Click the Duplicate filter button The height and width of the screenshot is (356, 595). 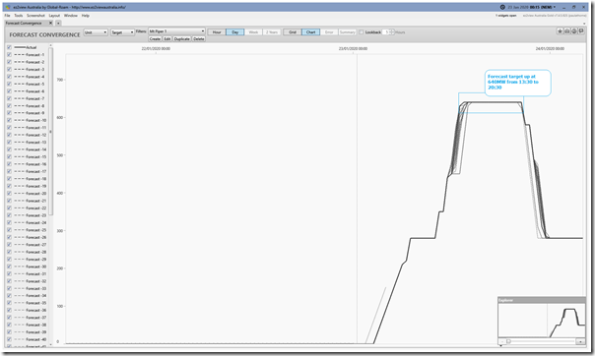[x=182, y=39]
